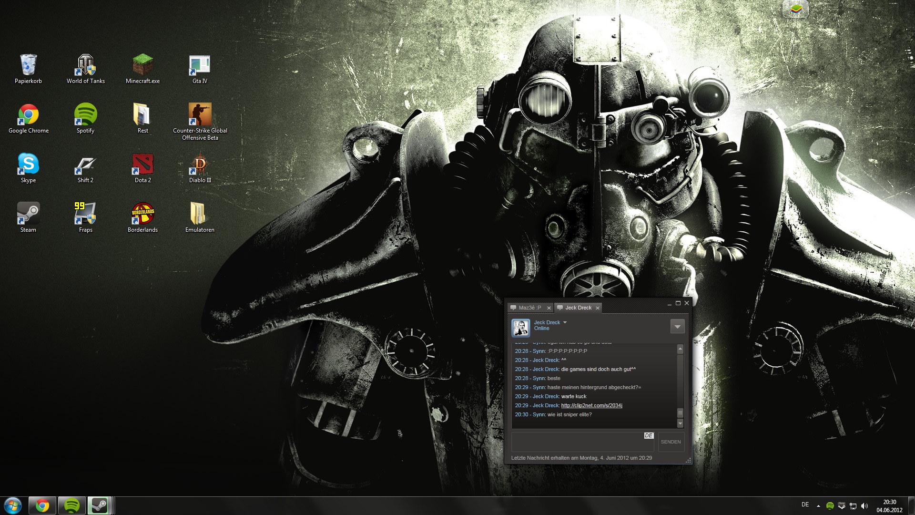Open Fraps desktop shortcut
Viewport: 915px width, 515px height.
tap(86, 215)
